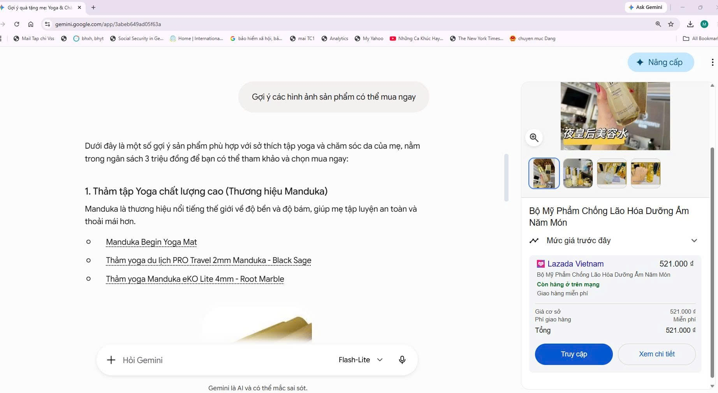Click the Tổng 521.000 ₫ total value
The height and width of the screenshot is (393, 718).
tap(680, 330)
